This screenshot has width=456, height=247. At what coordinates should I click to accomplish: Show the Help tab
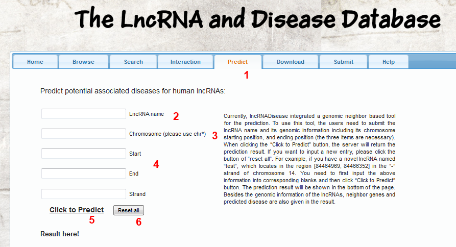[388, 62]
